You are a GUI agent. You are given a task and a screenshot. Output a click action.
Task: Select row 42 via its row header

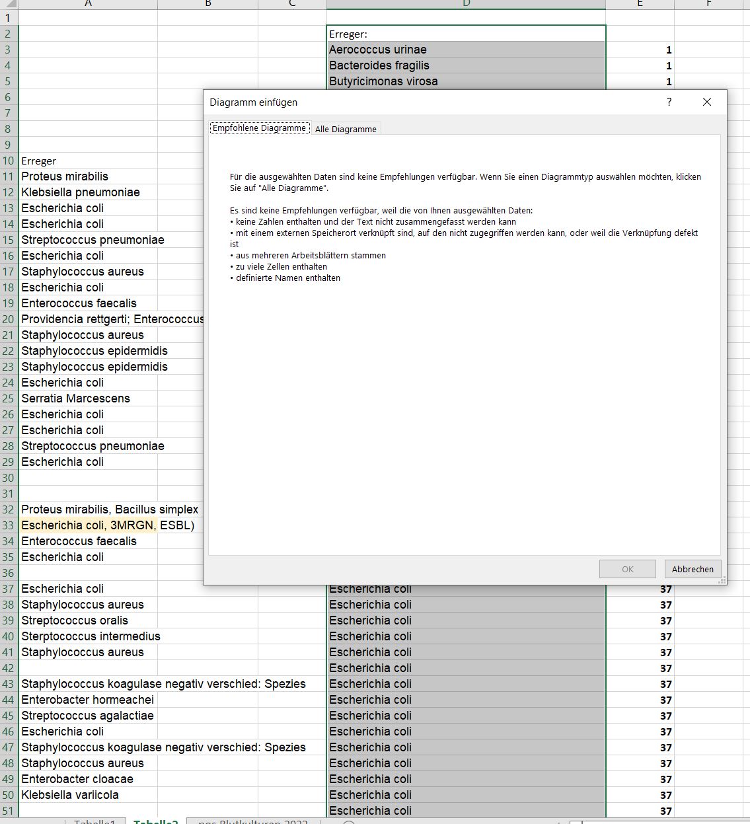click(x=9, y=668)
